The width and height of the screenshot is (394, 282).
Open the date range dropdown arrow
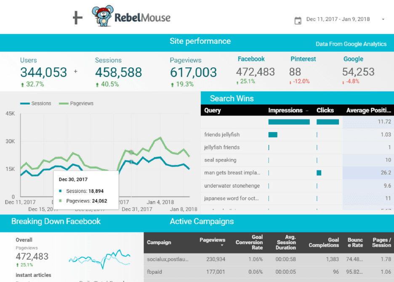coord(383,19)
